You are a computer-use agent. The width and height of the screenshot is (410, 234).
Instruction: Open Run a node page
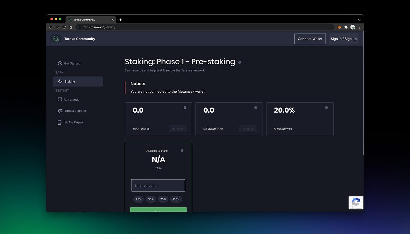(69, 100)
